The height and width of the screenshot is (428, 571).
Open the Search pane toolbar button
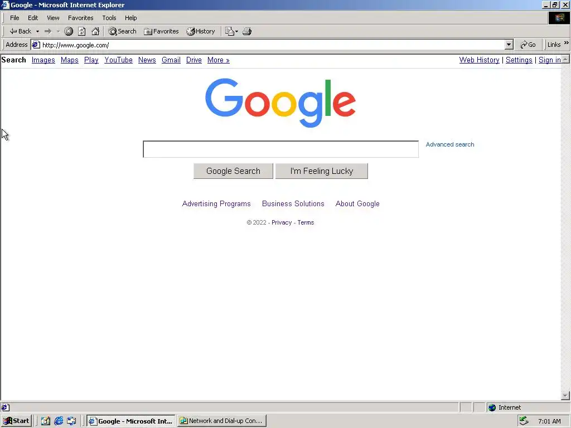click(122, 31)
